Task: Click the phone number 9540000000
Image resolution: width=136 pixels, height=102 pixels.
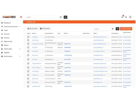Action: click(x=67, y=48)
